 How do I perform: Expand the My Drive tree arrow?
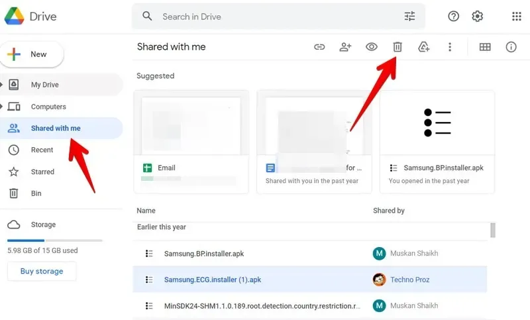pos(1,85)
